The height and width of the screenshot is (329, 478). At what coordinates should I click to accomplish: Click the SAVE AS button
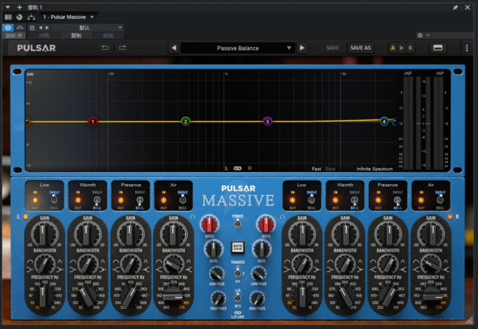tap(360, 48)
